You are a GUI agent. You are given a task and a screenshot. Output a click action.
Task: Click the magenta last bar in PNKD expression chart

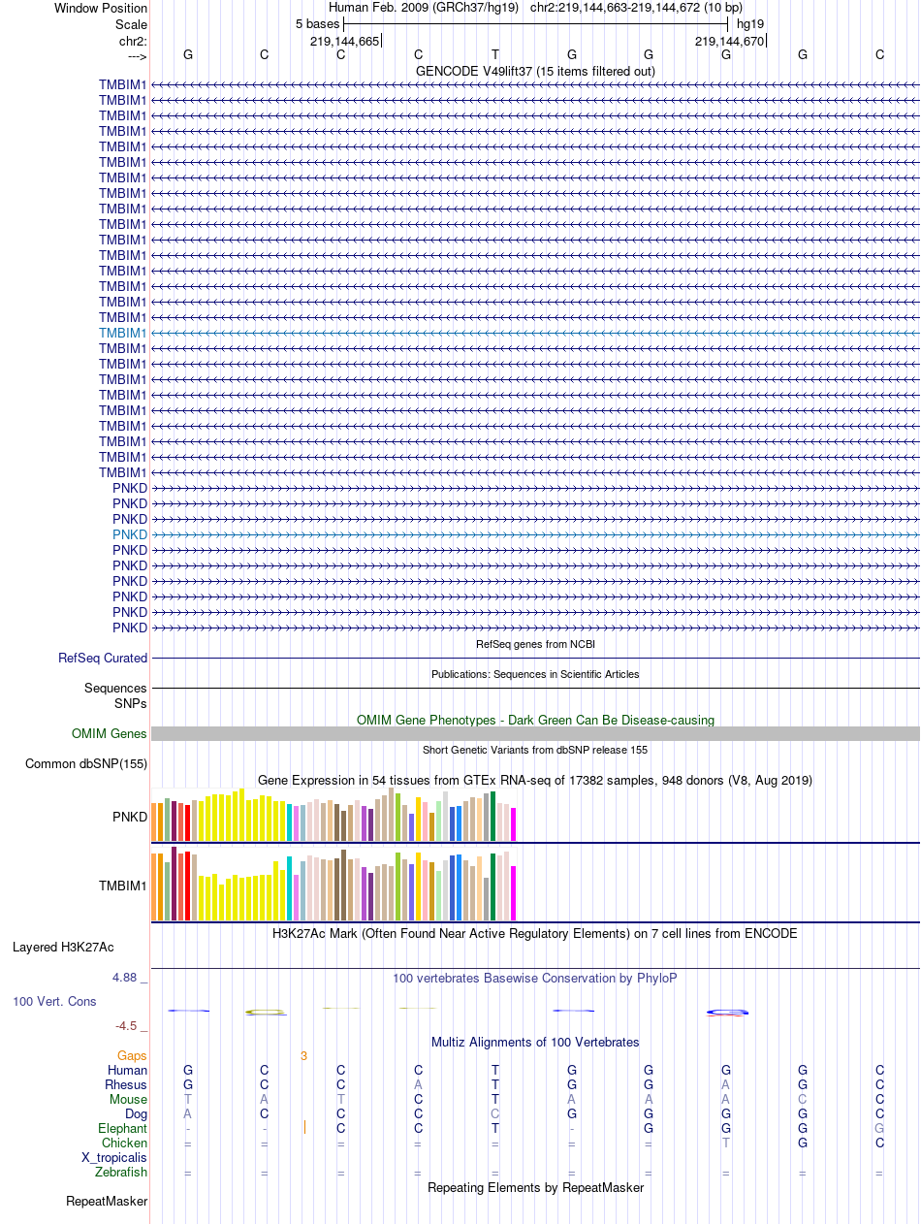(513, 824)
